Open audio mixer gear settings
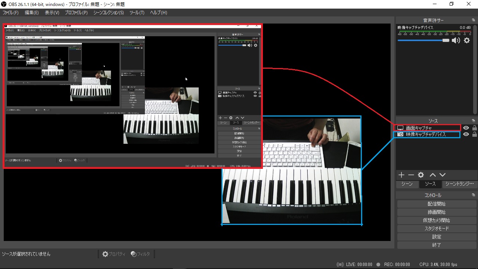The height and width of the screenshot is (269, 478). (467, 40)
